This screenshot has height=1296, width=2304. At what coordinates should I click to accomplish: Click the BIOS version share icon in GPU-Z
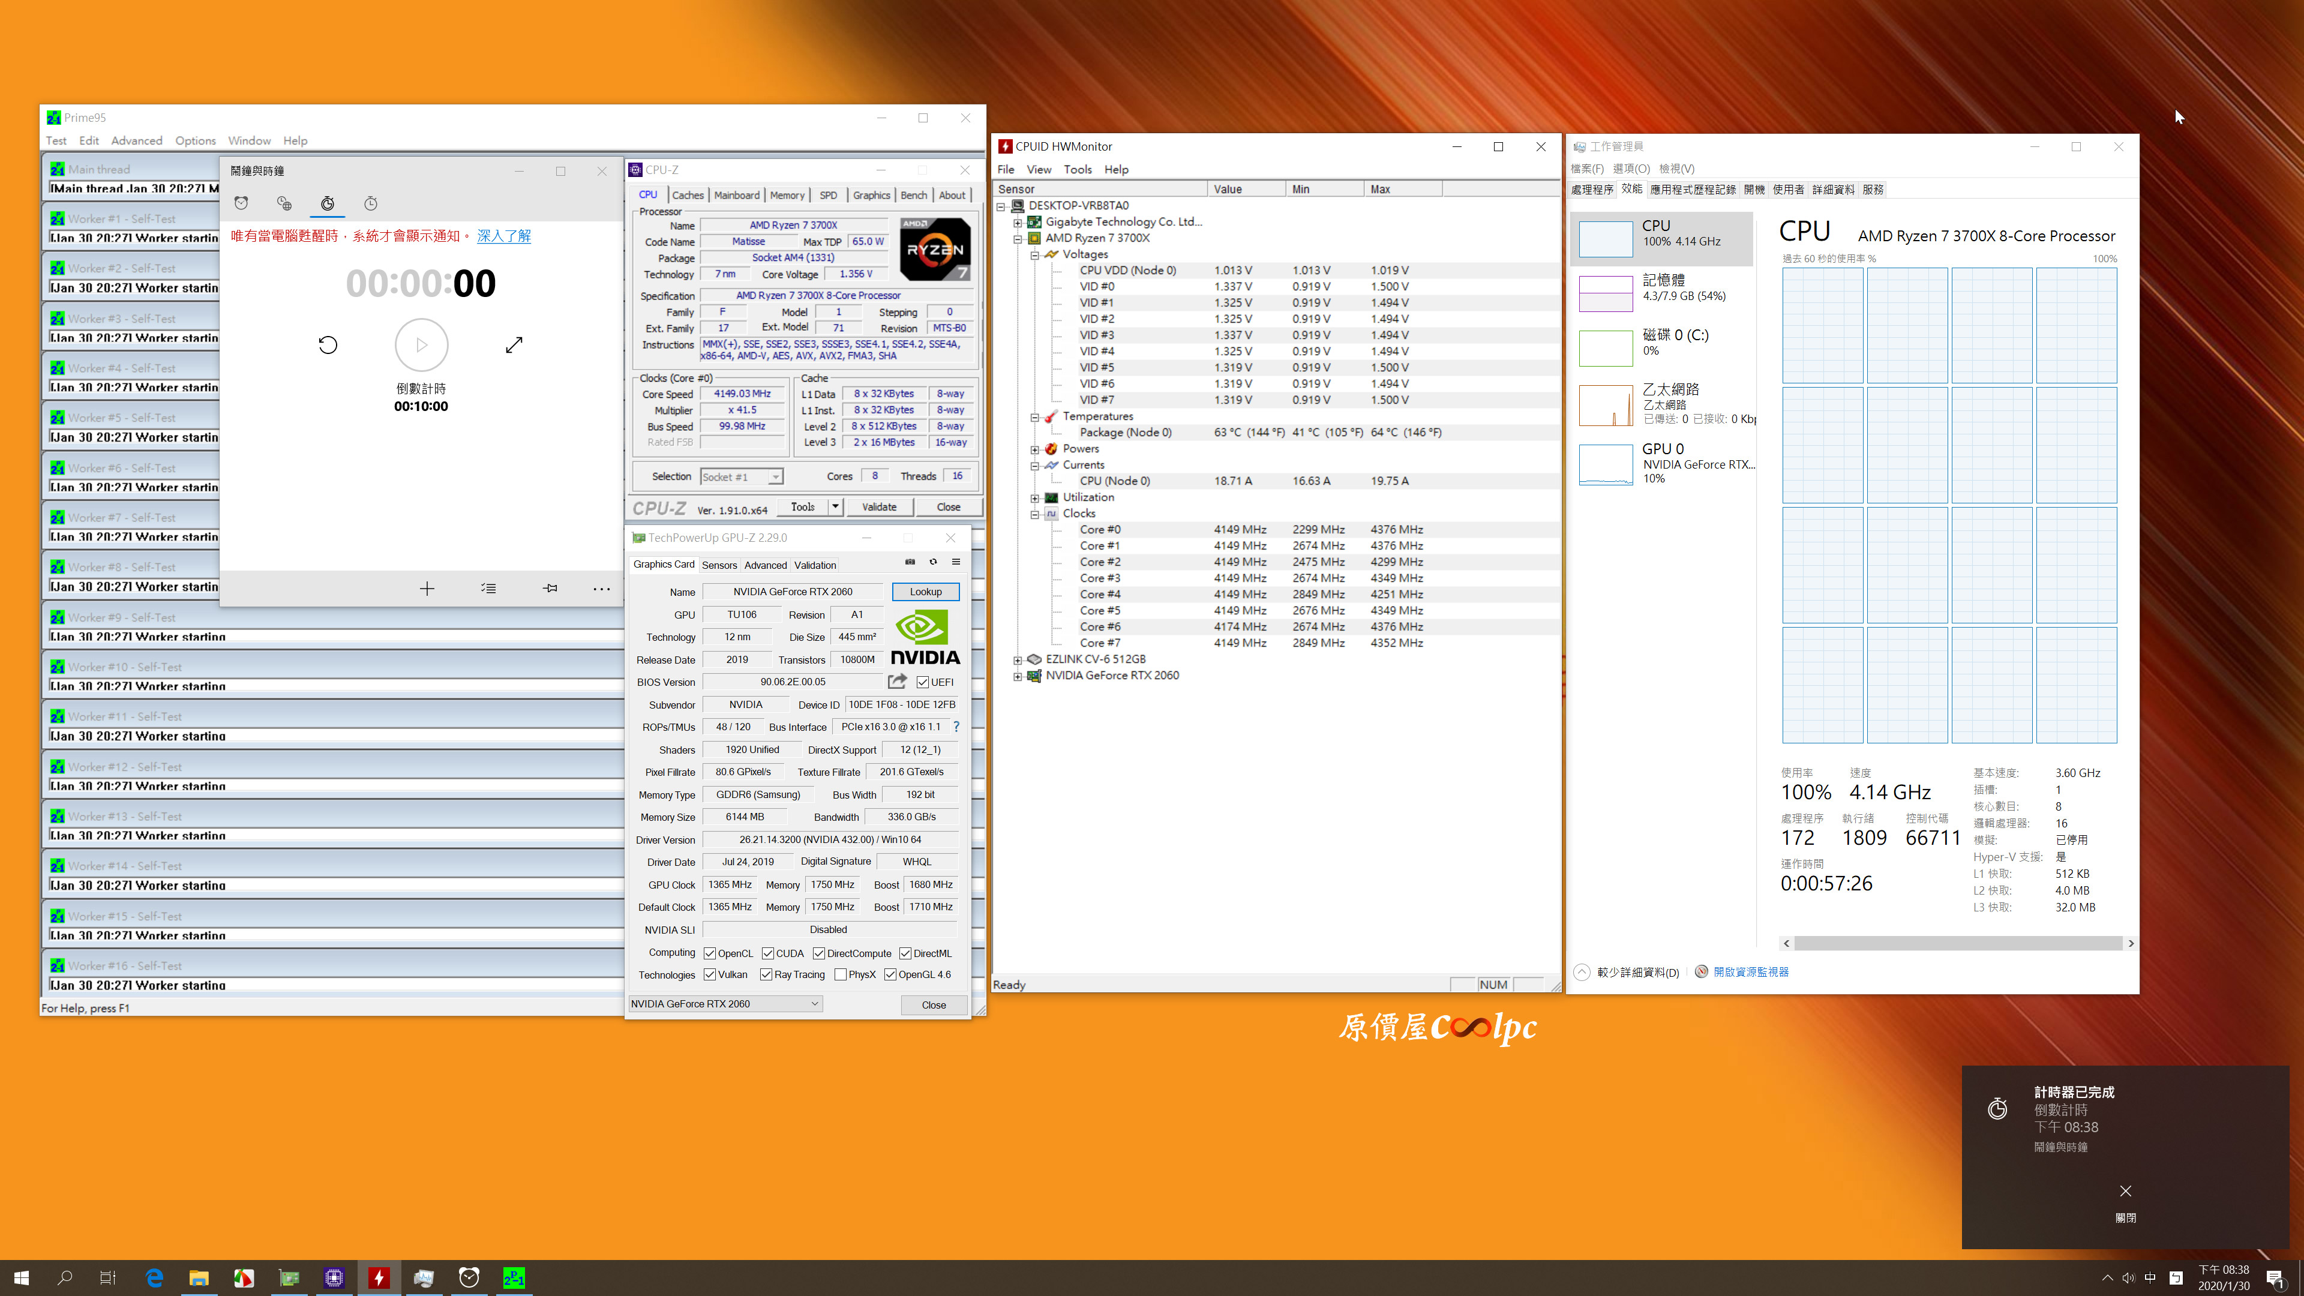point(897,682)
